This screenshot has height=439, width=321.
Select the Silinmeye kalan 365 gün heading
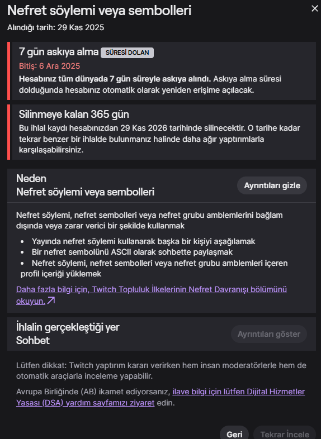[x=74, y=114]
